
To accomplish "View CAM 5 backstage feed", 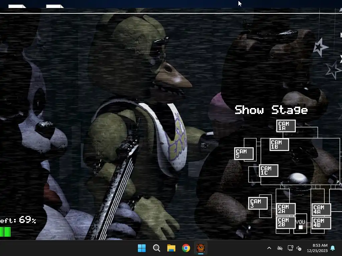I will point(244,154).
